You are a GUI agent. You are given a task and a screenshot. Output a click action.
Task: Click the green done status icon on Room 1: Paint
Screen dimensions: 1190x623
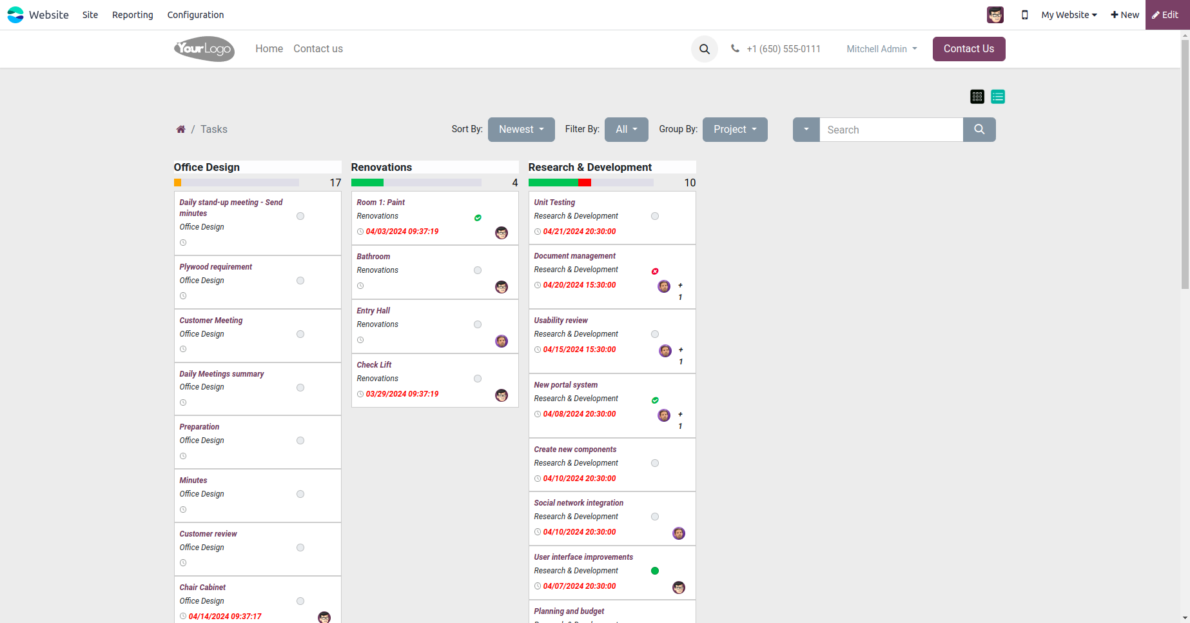pyautogui.click(x=478, y=218)
